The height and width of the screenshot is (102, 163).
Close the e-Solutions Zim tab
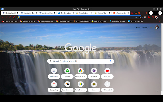pyautogui.click(x=128, y=13)
